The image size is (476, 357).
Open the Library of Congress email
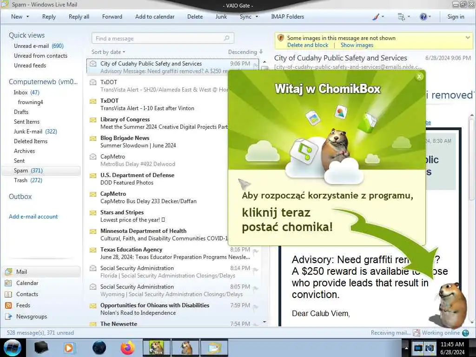tap(158, 123)
